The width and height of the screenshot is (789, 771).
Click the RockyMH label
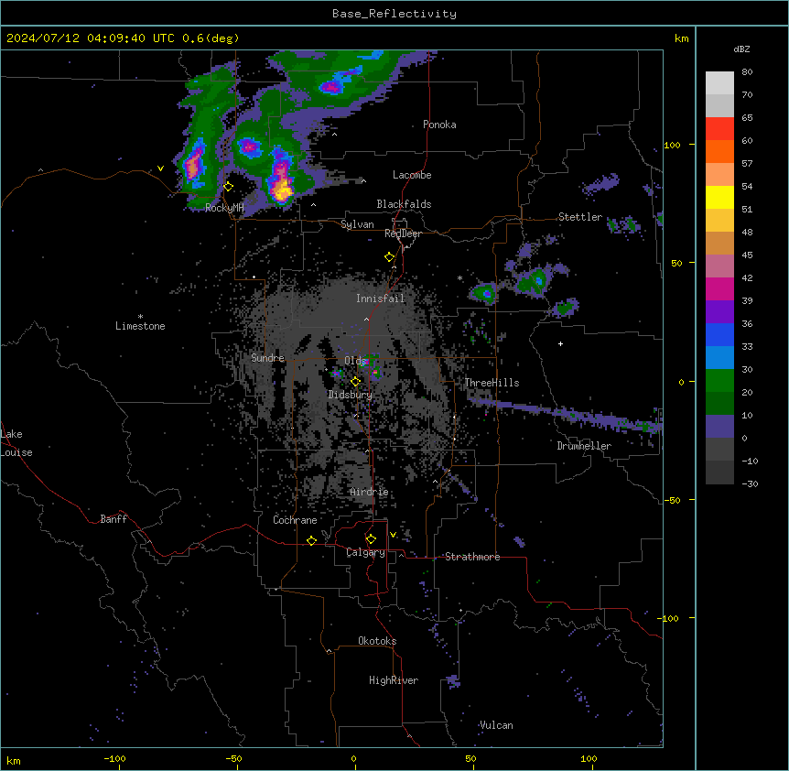coord(224,208)
